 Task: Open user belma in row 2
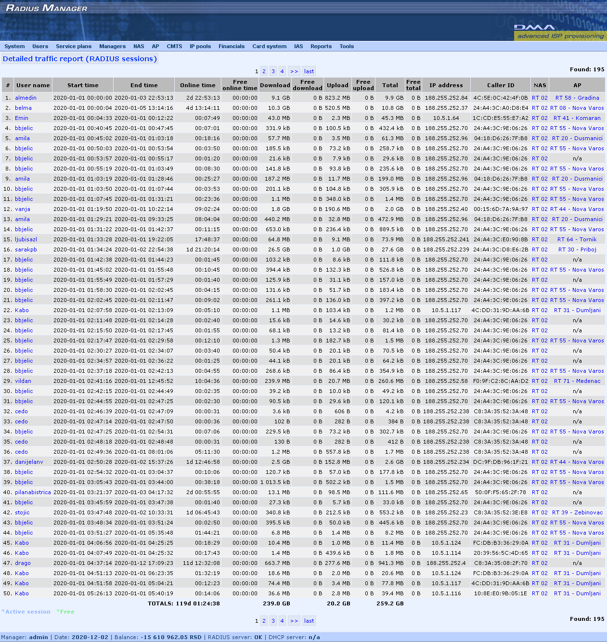(x=23, y=108)
